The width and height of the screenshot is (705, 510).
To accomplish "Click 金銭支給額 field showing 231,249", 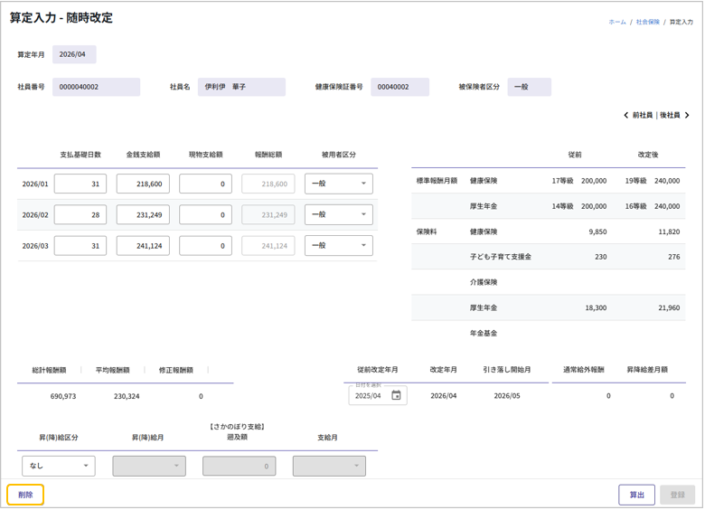I will click(143, 214).
